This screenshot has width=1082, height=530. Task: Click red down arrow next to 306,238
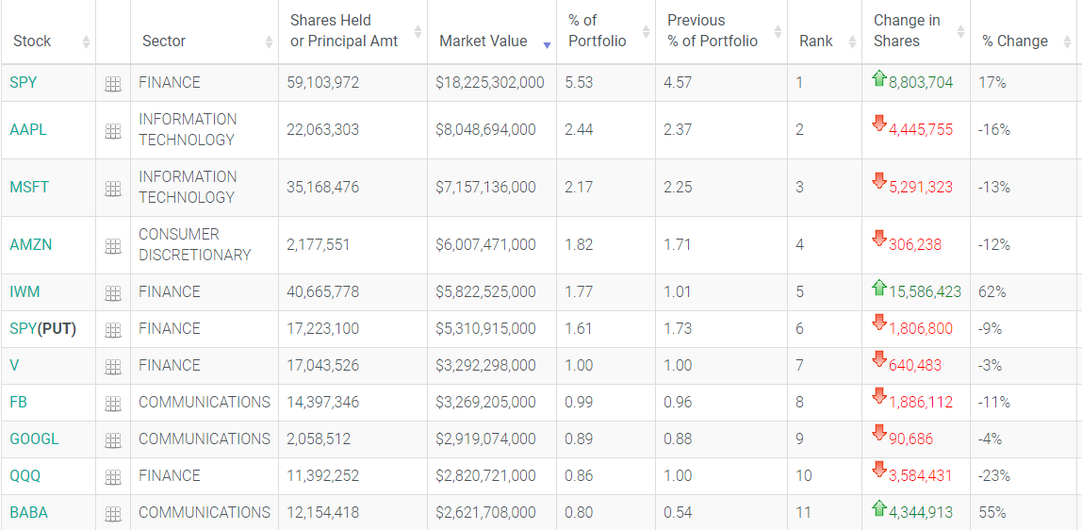click(x=879, y=238)
